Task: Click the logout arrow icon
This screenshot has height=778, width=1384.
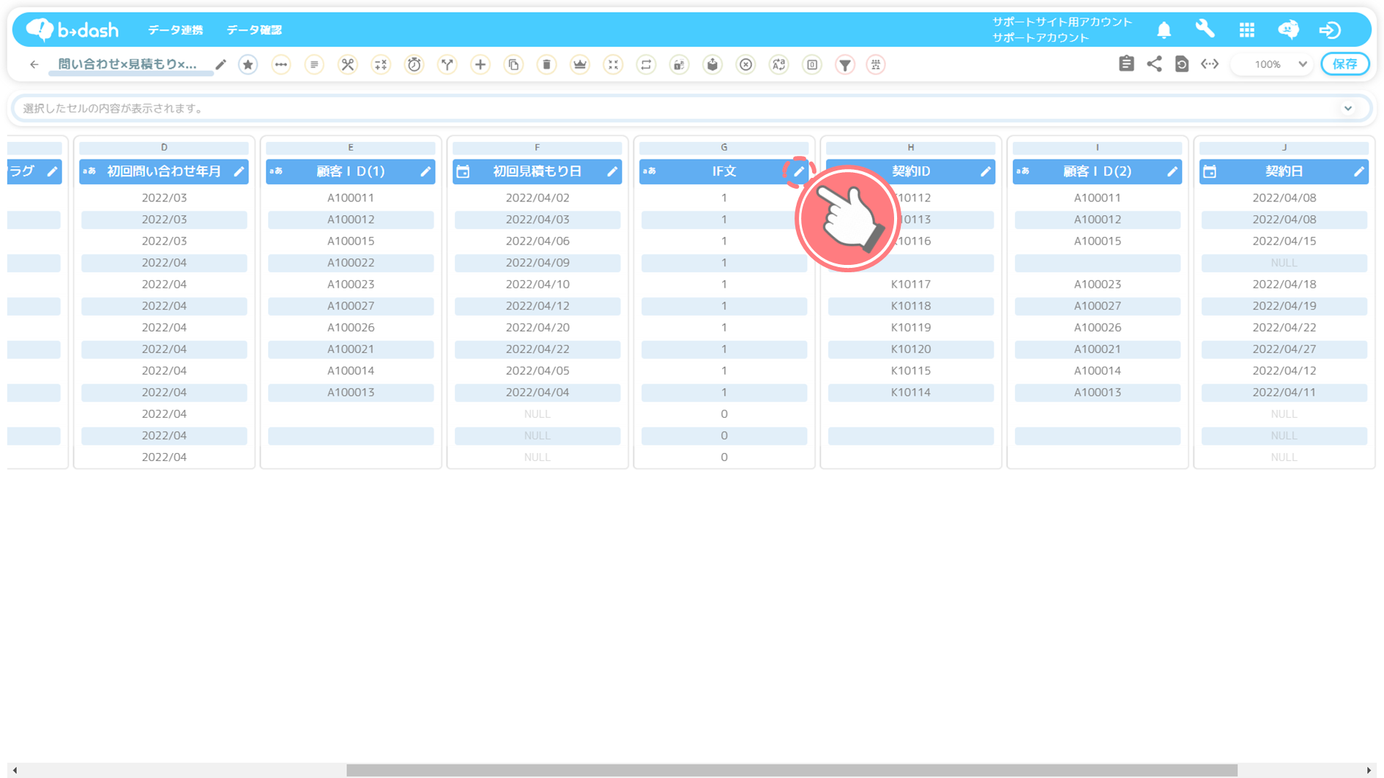Action: [1330, 30]
